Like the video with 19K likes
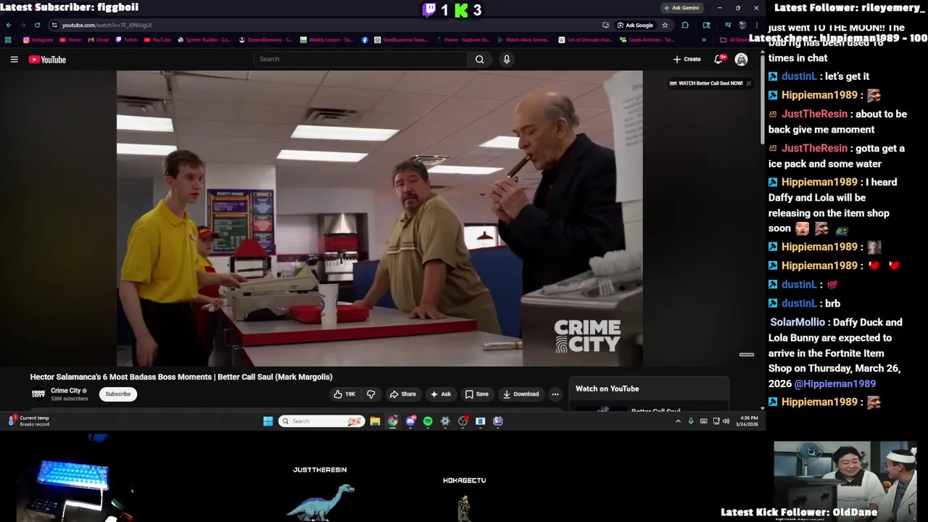928x522 pixels. [x=344, y=394]
